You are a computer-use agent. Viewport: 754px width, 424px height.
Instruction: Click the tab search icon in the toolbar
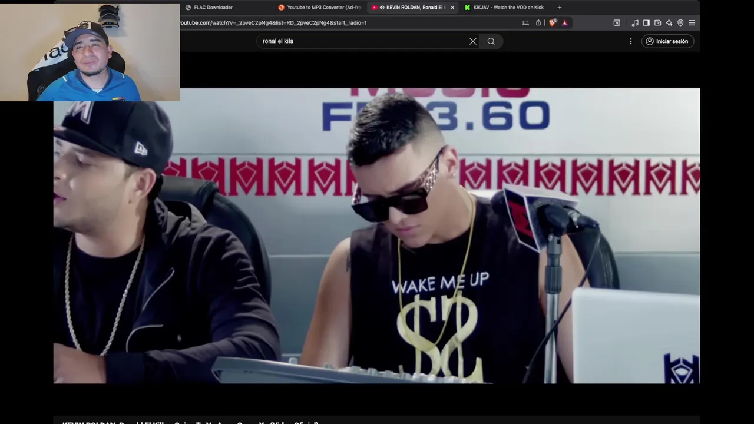(617, 23)
